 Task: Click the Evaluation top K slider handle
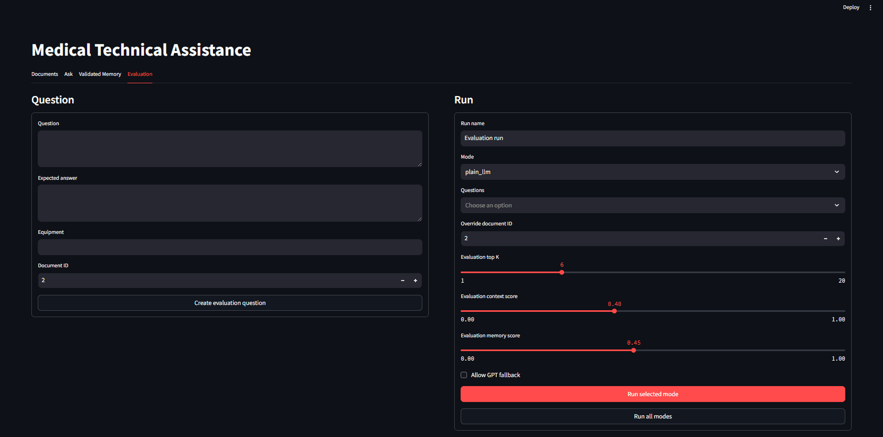pyautogui.click(x=562, y=272)
